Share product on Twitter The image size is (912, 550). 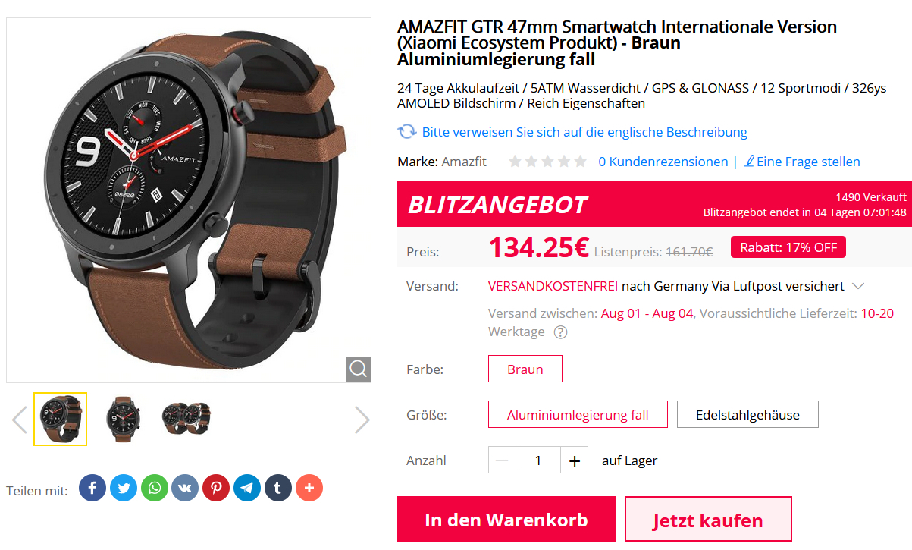click(124, 488)
